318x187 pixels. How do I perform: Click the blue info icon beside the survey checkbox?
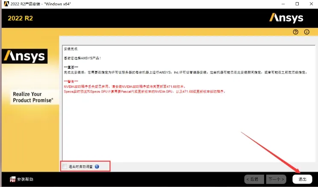(97, 167)
